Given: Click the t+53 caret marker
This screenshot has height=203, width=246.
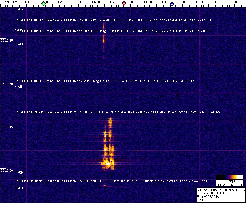Looking at the screenshot, I should tap(19, 188).
